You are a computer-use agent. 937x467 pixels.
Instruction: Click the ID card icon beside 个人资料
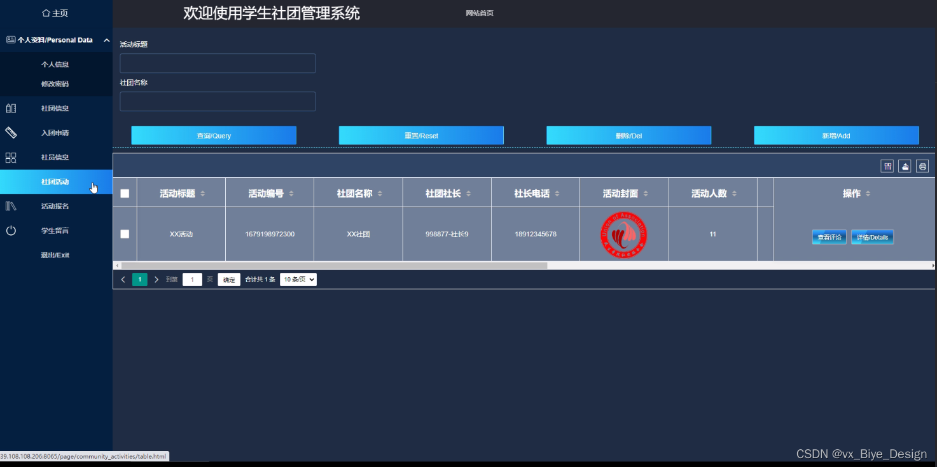coord(11,39)
